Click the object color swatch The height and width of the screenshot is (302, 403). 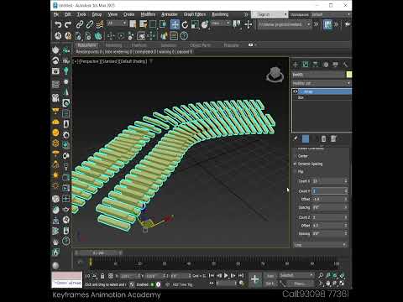coord(348,75)
